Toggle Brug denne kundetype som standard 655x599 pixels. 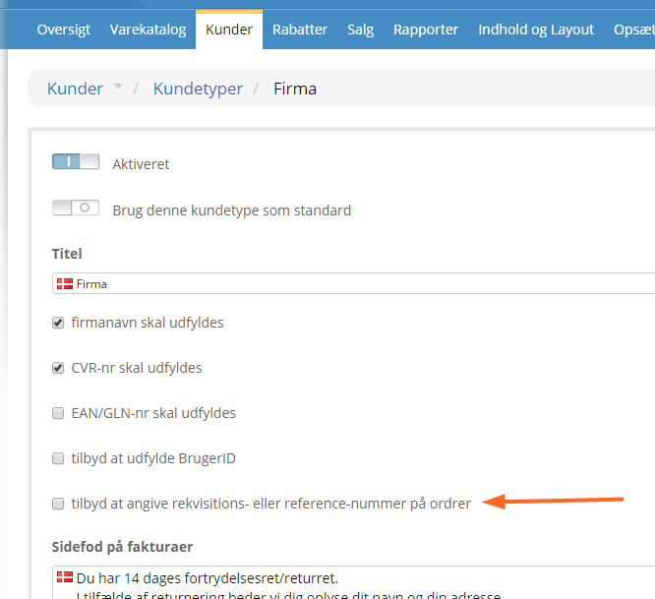pyautogui.click(x=76, y=208)
